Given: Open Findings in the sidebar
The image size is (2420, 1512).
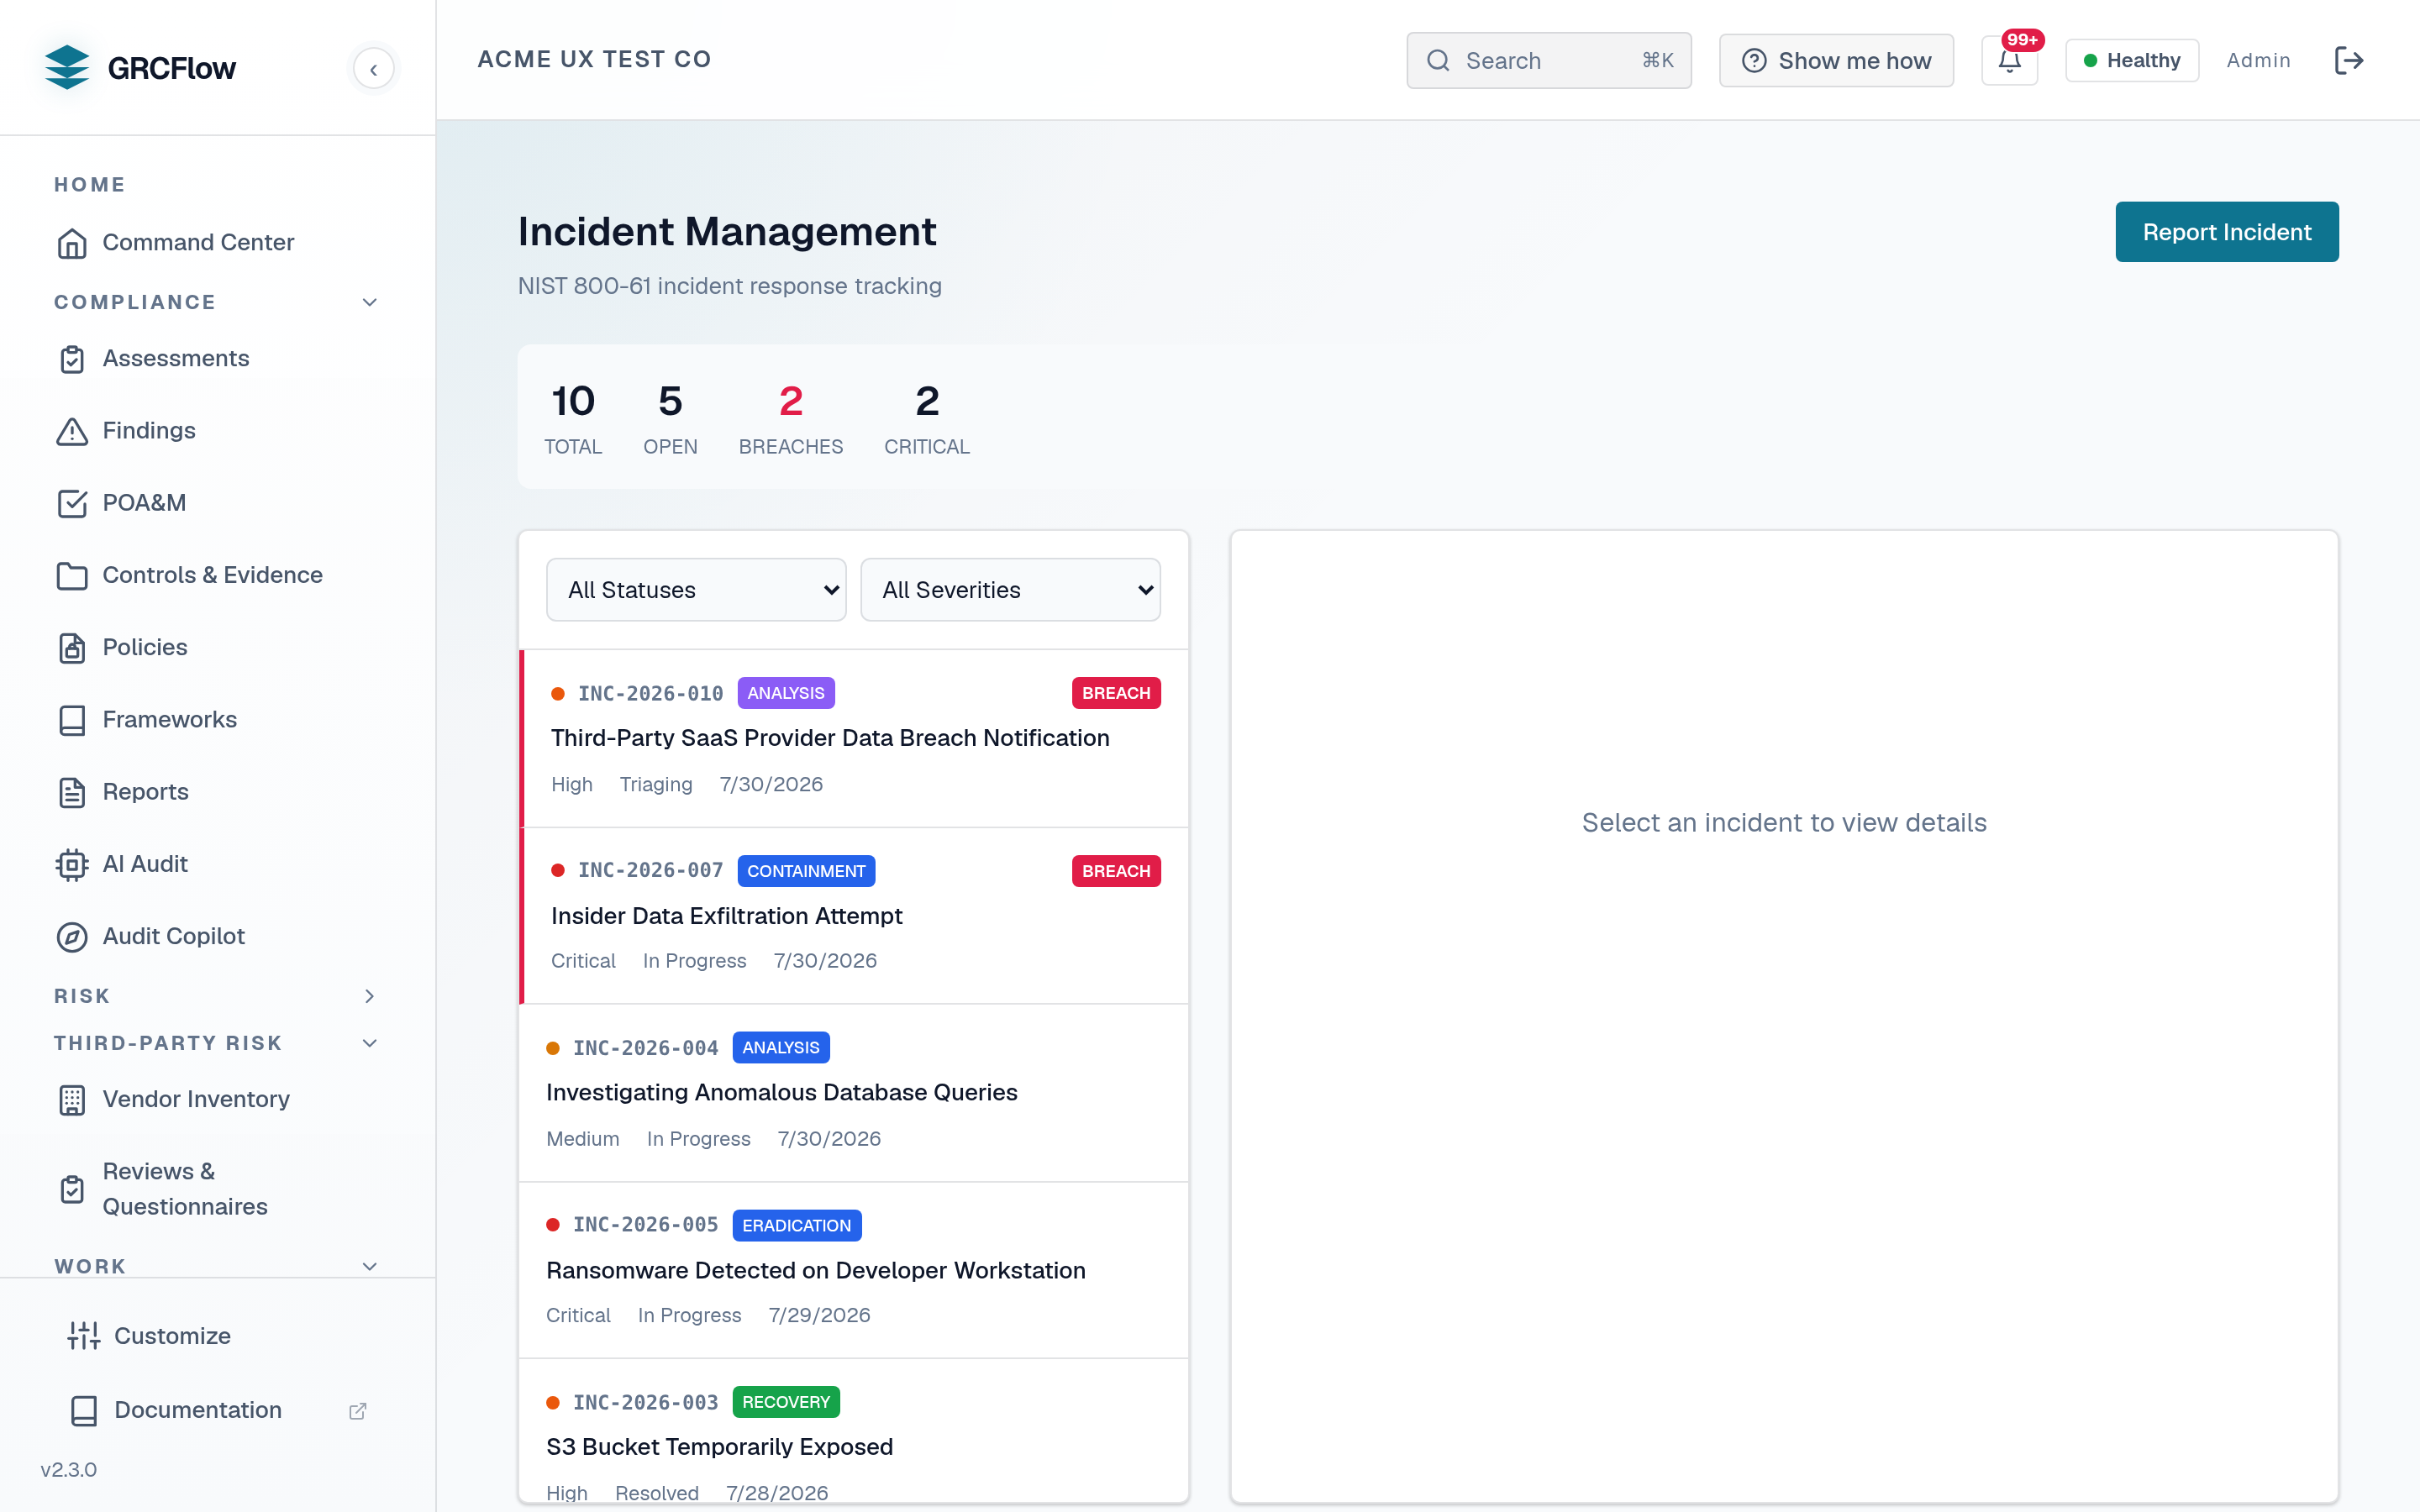Looking at the screenshot, I should pyautogui.click(x=217, y=431).
